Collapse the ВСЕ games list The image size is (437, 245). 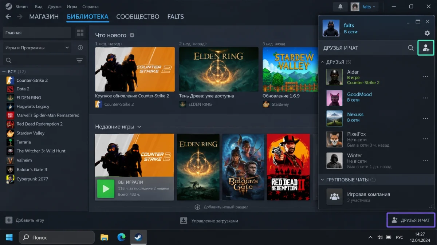(x=4, y=72)
